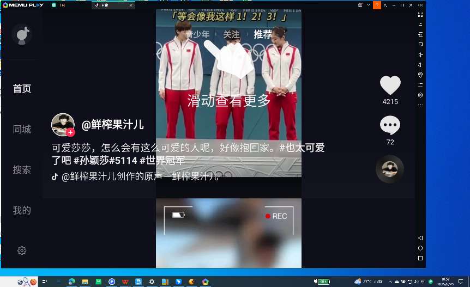Switch to the first MEmu tab with green icon
This screenshot has height=287, width=470.
tap(58, 5)
